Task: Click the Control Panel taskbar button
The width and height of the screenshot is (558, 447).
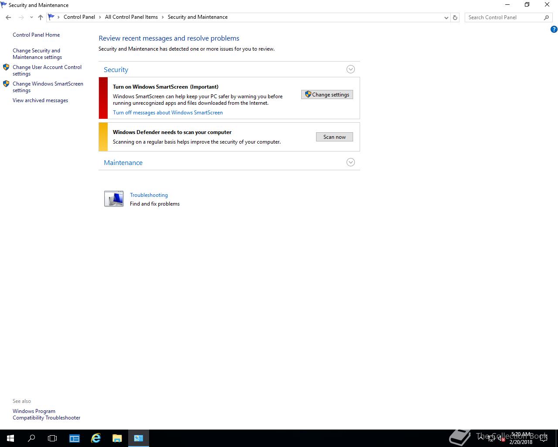Action: tap(139, 438)
